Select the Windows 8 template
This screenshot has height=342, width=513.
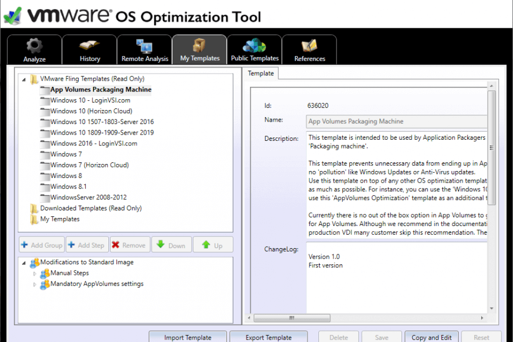[x=66, y=176]
